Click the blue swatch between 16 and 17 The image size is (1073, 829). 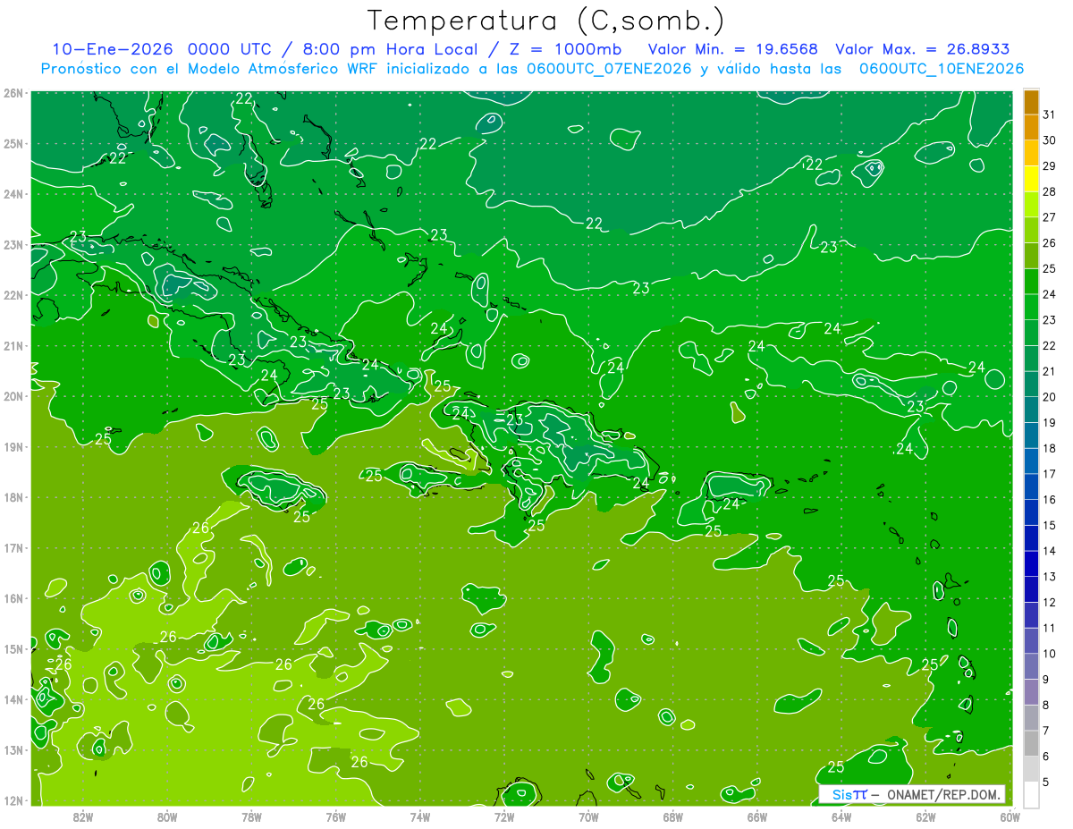[x=1031, y=486]
